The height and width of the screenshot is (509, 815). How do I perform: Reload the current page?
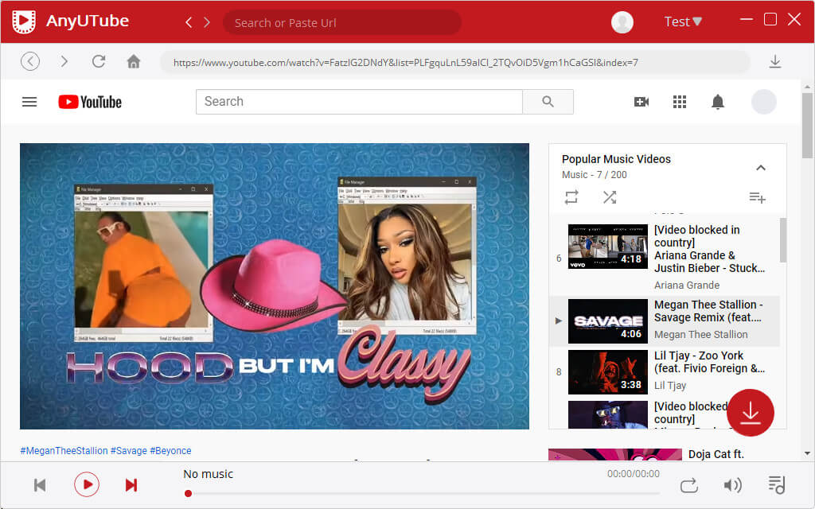98,61
